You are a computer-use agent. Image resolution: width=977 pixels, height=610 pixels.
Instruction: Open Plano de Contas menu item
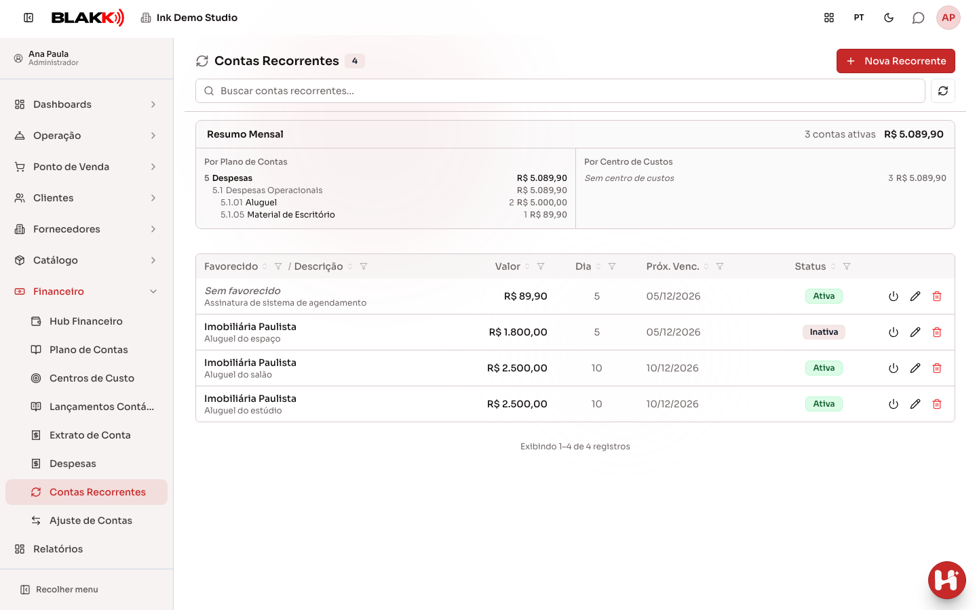pyautogui.click(x=86, y=350)
